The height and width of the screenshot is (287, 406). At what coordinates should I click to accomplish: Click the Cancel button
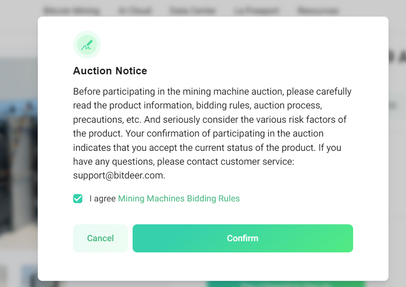[101, 238]
